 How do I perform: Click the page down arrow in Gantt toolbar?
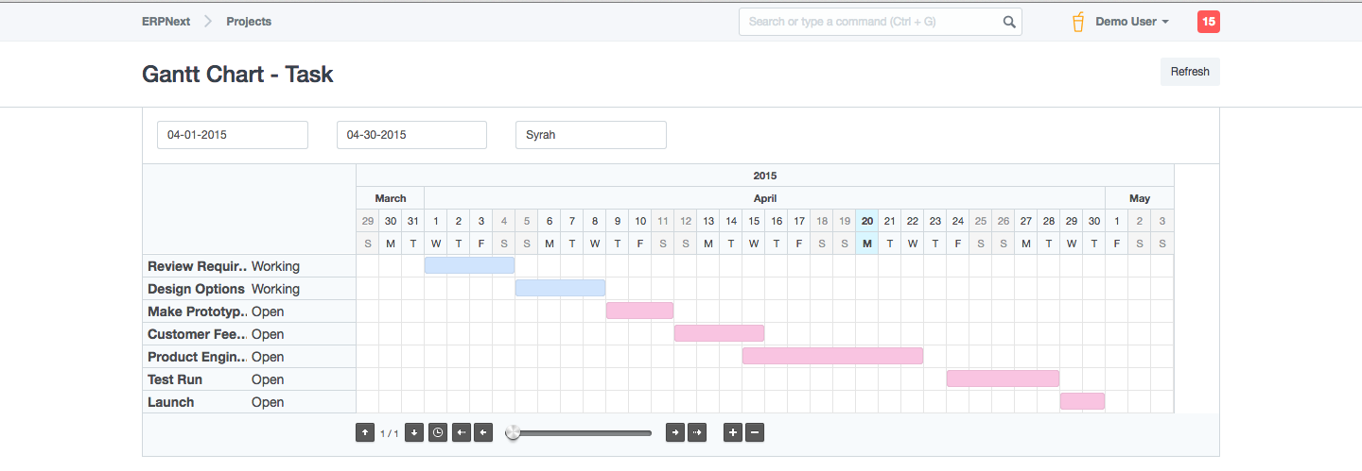coord(413,432)
